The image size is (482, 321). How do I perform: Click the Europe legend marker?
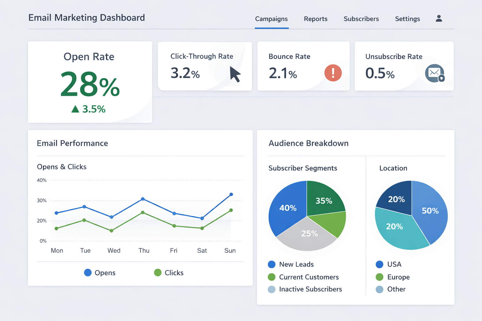379,277
